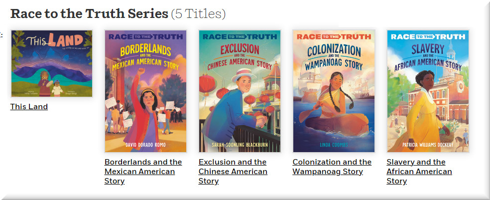The width and height of the screenshot is (490, 200).
Task: Click Linda Coombs author name on cover
Action: (334, 145)
